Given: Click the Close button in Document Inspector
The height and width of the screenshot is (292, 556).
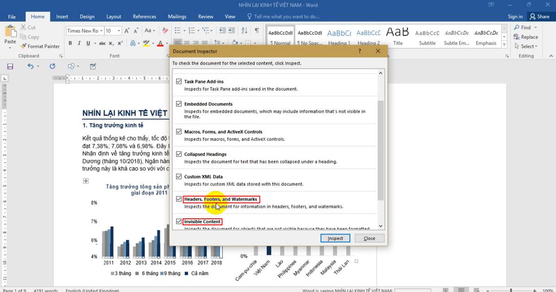Looking at the screenshot, I should (x=369, y=238).
